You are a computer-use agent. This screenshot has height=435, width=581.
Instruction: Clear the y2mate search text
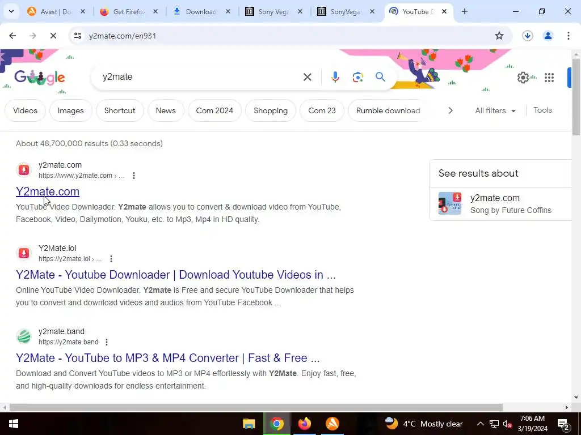[307, 77]
